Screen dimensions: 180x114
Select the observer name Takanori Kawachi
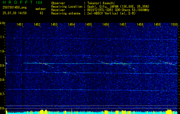tap(101, 3)
